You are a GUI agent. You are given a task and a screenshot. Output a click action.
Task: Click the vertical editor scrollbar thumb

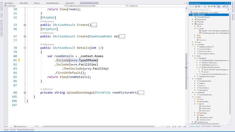tap(186, 71)
